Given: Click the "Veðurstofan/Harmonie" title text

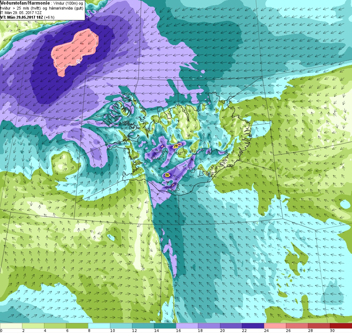Looking at the screenshot, I should pyautogui.click(x=25, y=3).
